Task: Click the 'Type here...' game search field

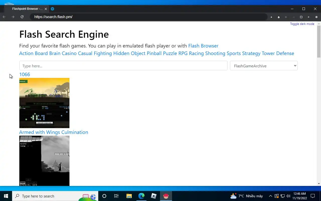Action: point(123,66)
